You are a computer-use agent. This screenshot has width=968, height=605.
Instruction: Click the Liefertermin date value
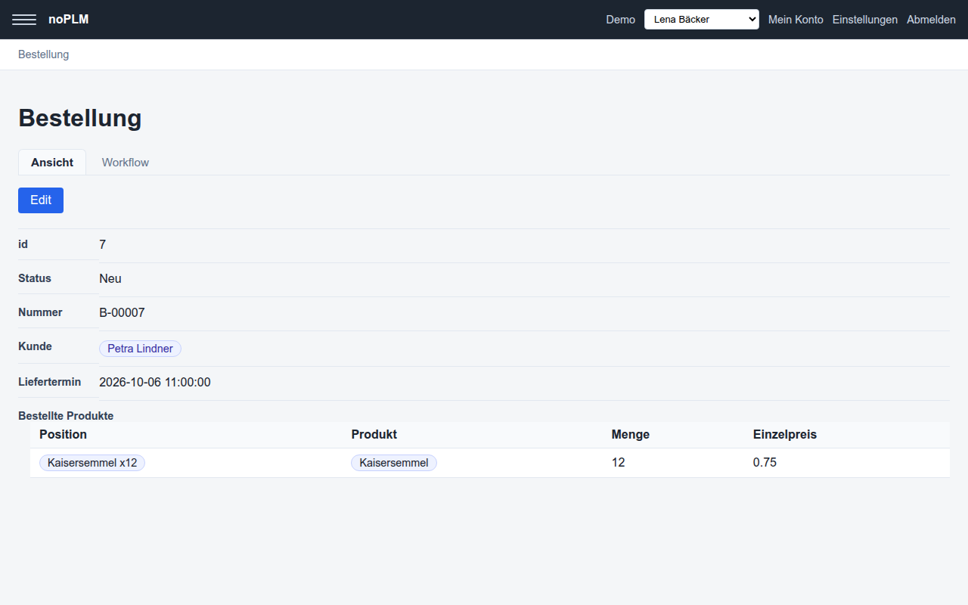[155, 383]
